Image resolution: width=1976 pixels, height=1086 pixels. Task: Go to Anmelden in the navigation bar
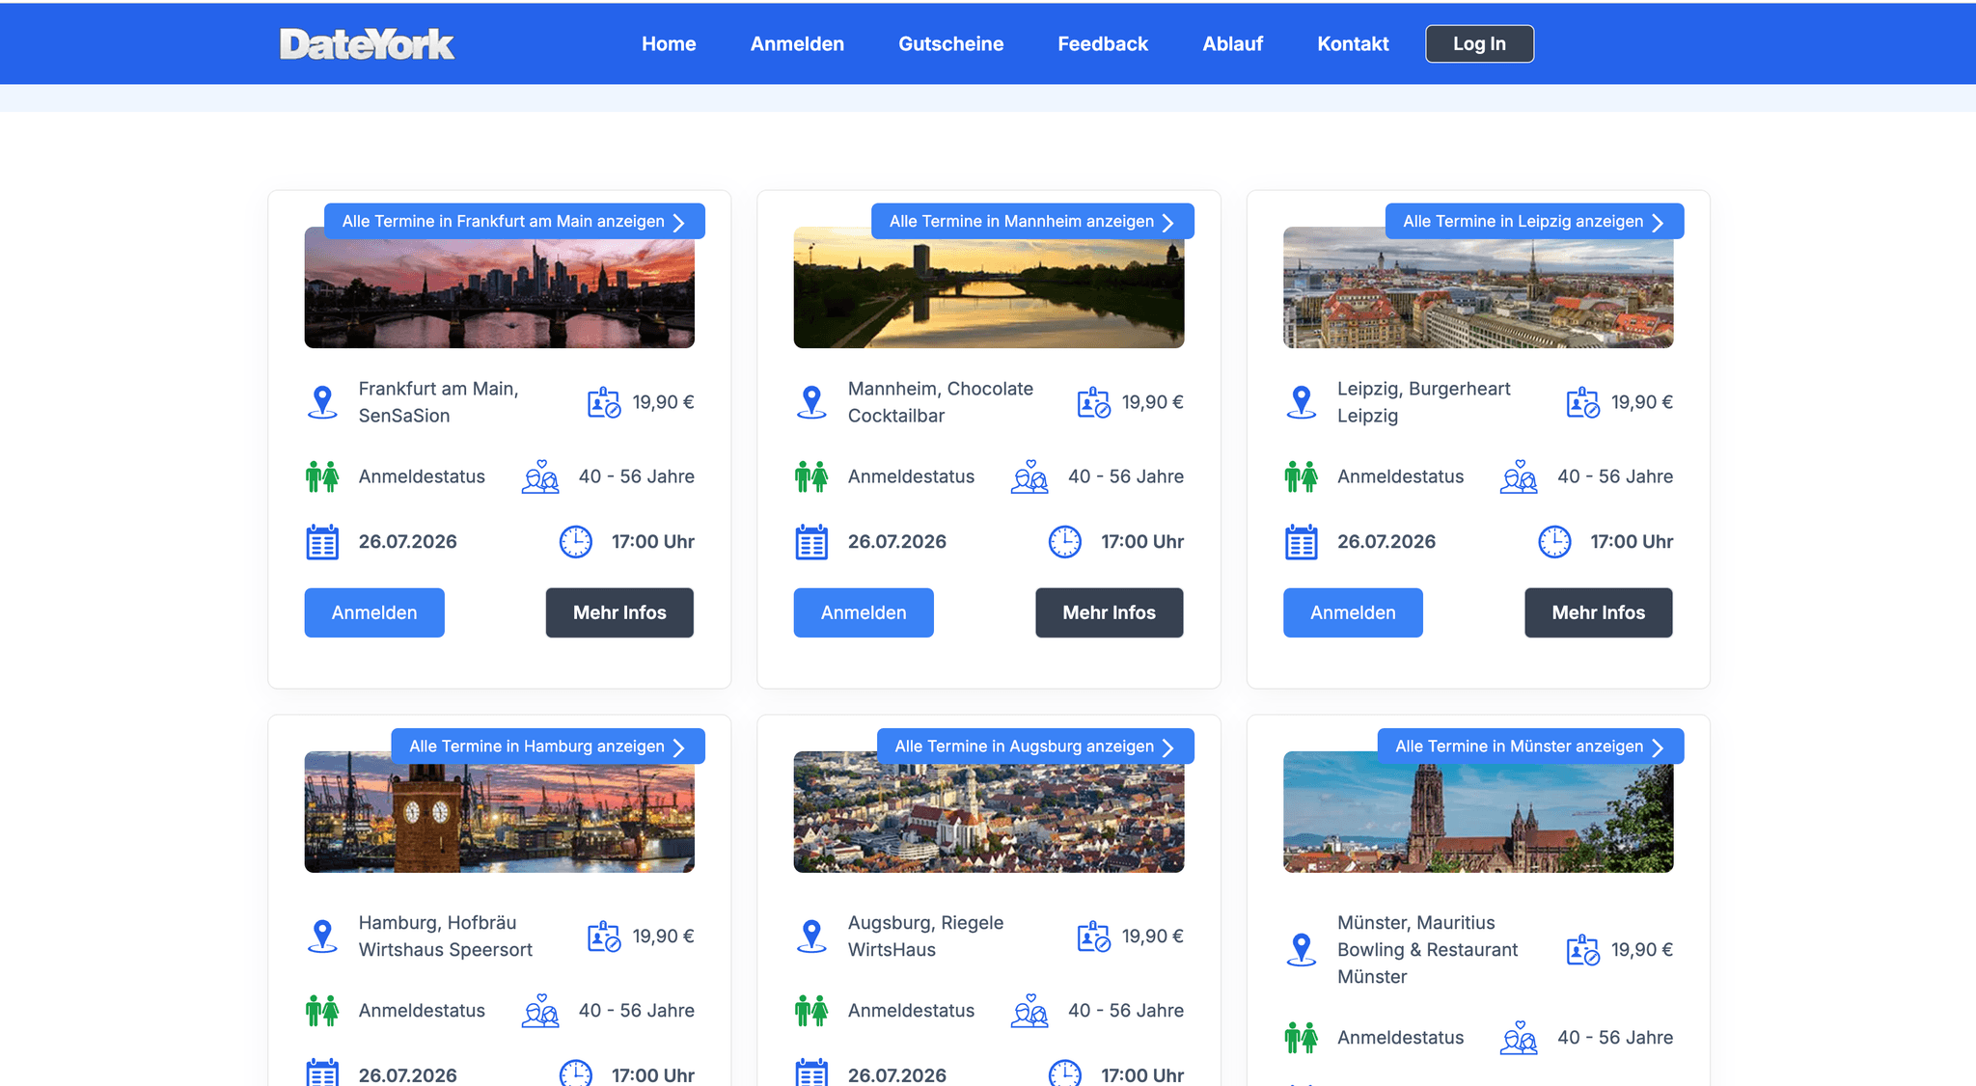797,44
